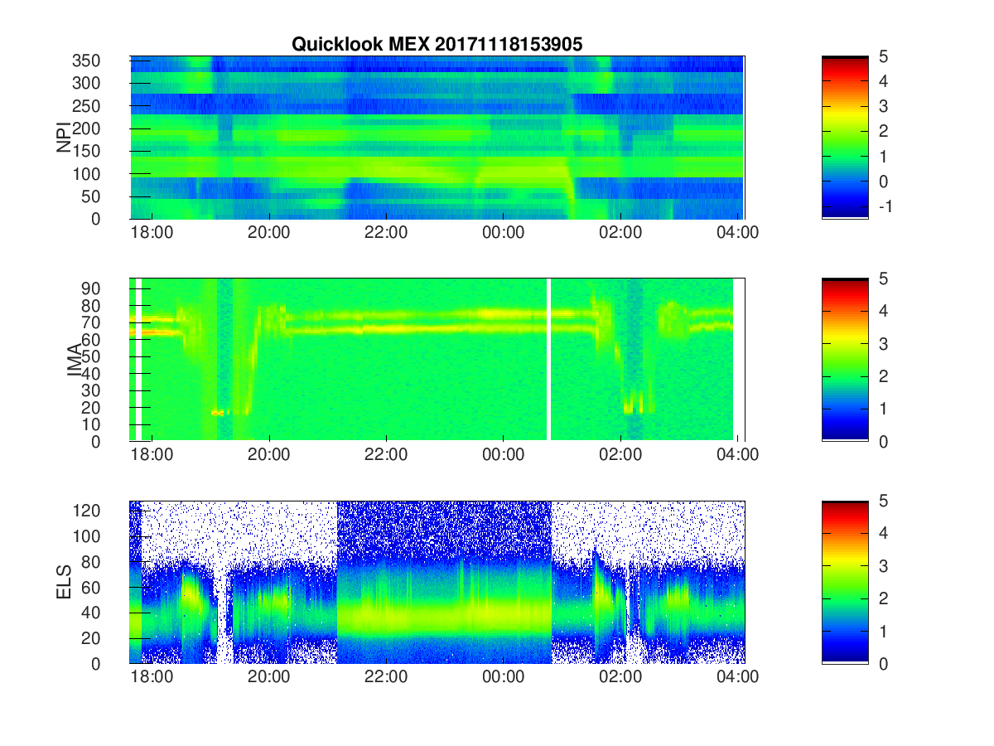This screenshot has width=994, height=746.
Task: Select 00:00 under the NPI panel
Action: pyautogui.click(x=504, y=233)
